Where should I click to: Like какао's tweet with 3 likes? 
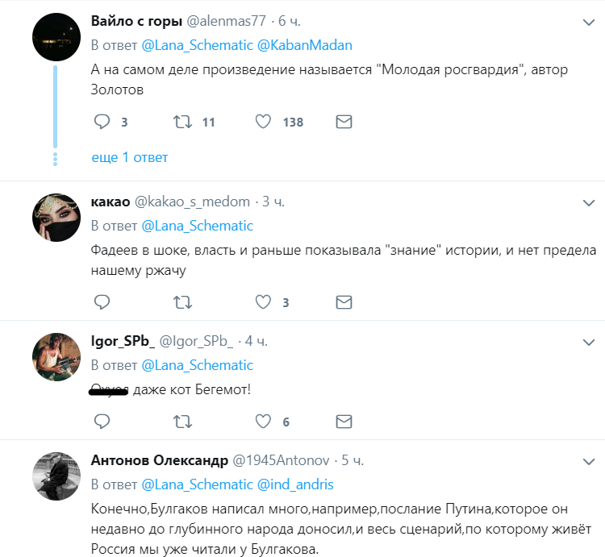click(262, 302)
